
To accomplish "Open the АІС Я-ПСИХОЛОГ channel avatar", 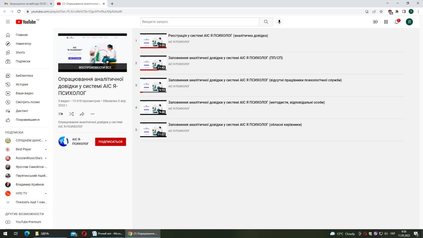I will 63,142.
